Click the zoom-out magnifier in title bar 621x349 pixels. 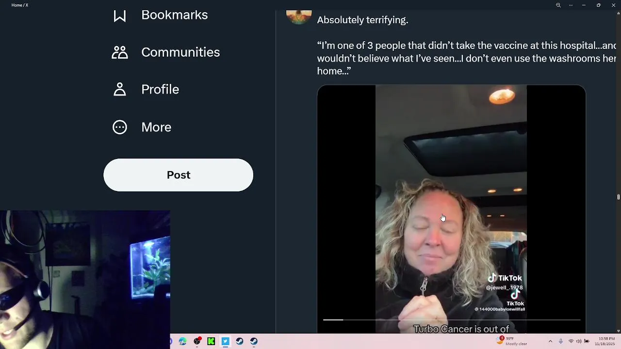pos(558,5)
